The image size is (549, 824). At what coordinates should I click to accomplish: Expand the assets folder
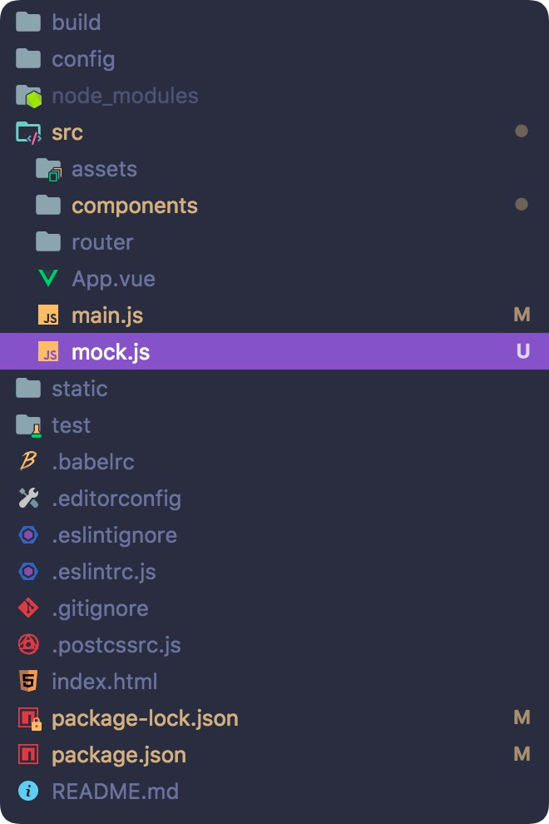point(103,169)
